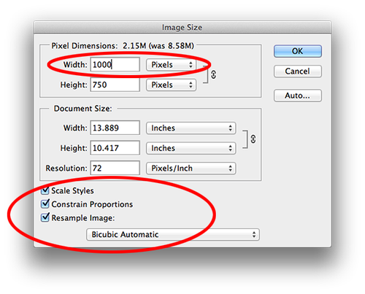Open the Auto... resolution settings
The height and width of the screenshot is (294, 365).
click(298, 96)
